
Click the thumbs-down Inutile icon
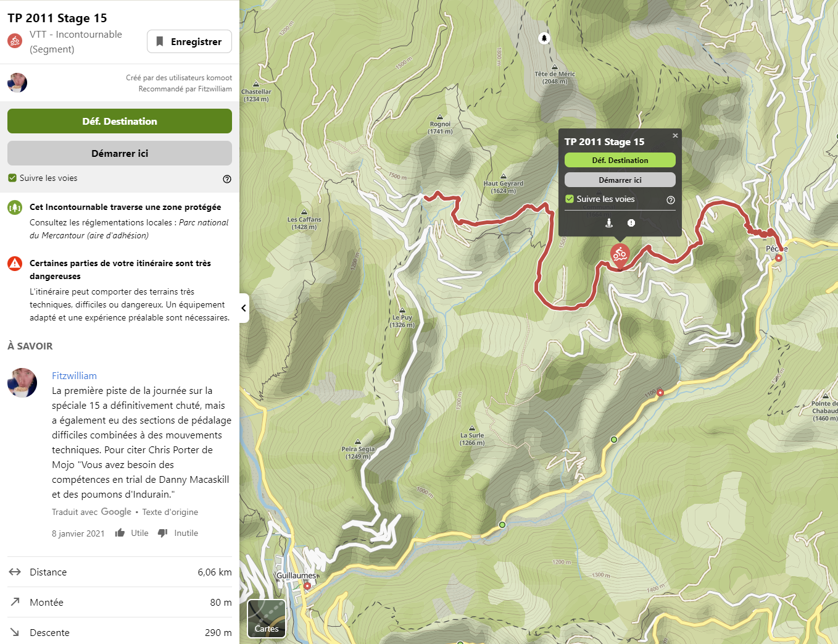click(x=163, y=533)
